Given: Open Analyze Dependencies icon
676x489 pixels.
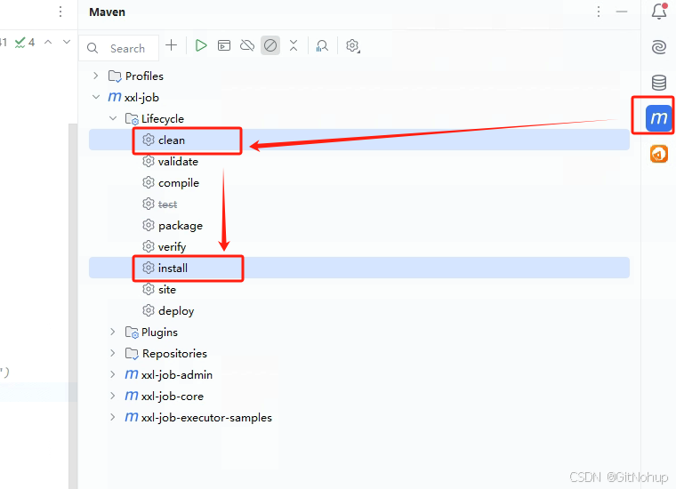Looking at the screenshot, I should pos(322,45).
